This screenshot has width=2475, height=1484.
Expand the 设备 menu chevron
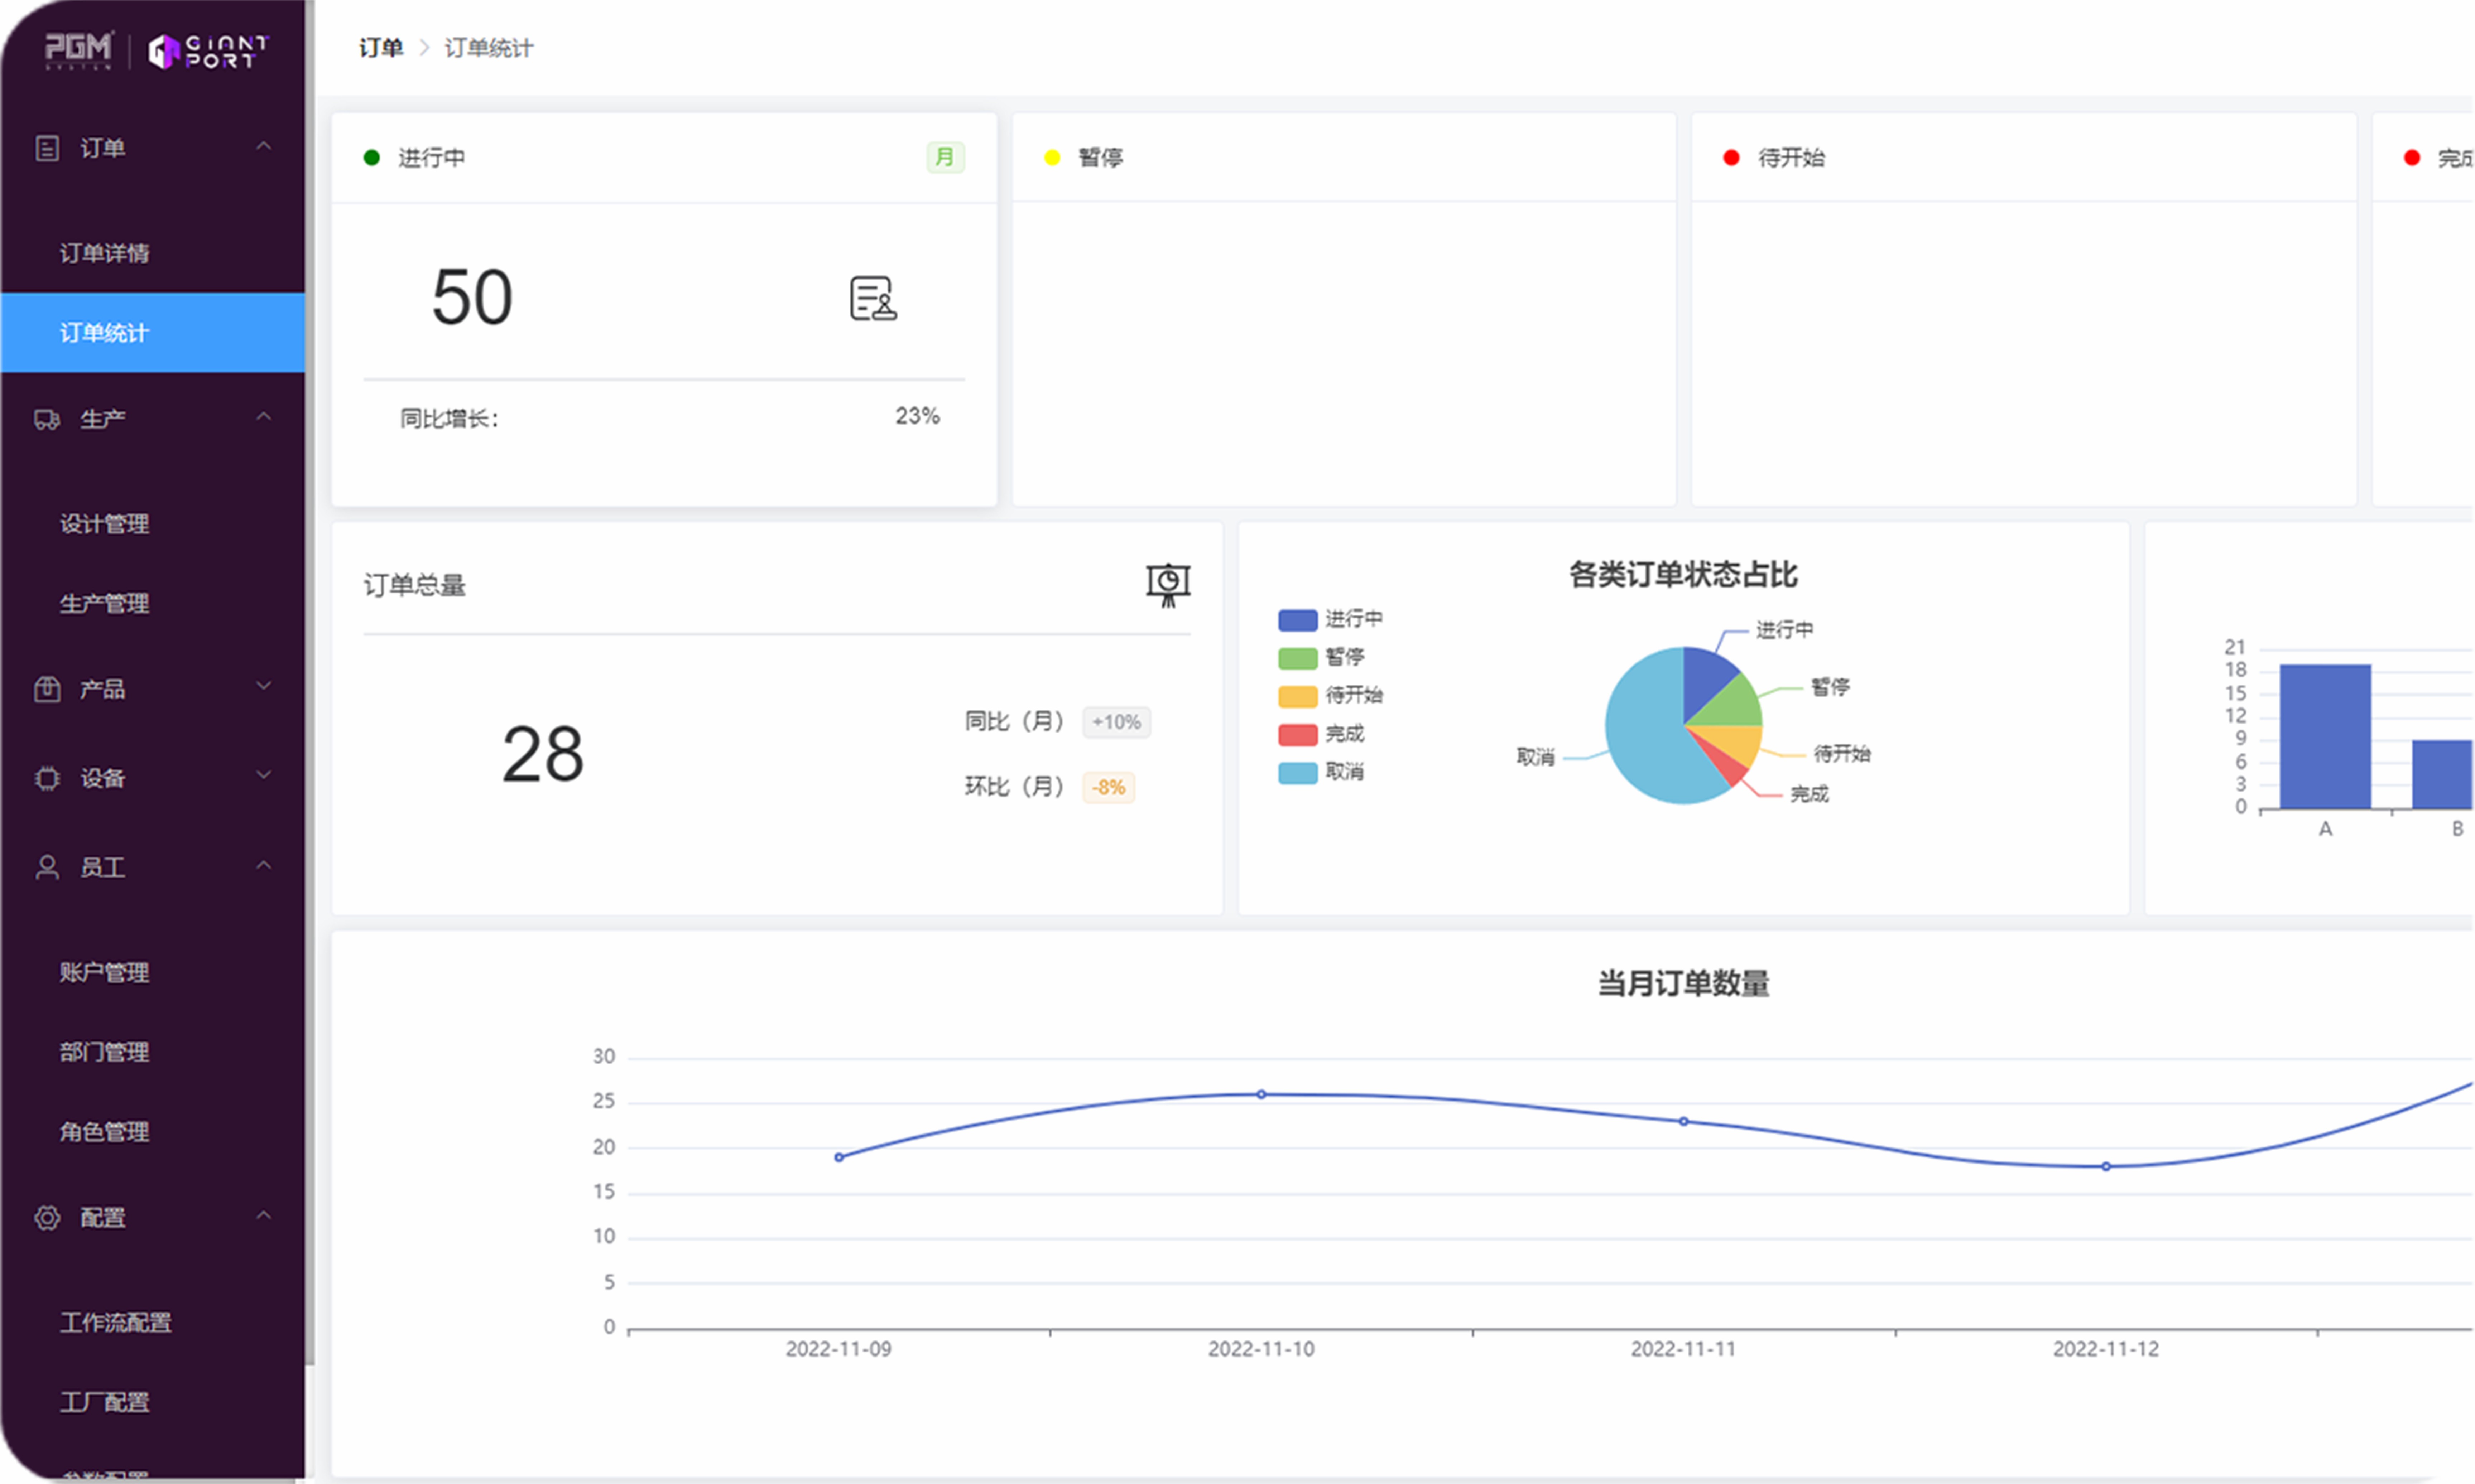point(263,775)
